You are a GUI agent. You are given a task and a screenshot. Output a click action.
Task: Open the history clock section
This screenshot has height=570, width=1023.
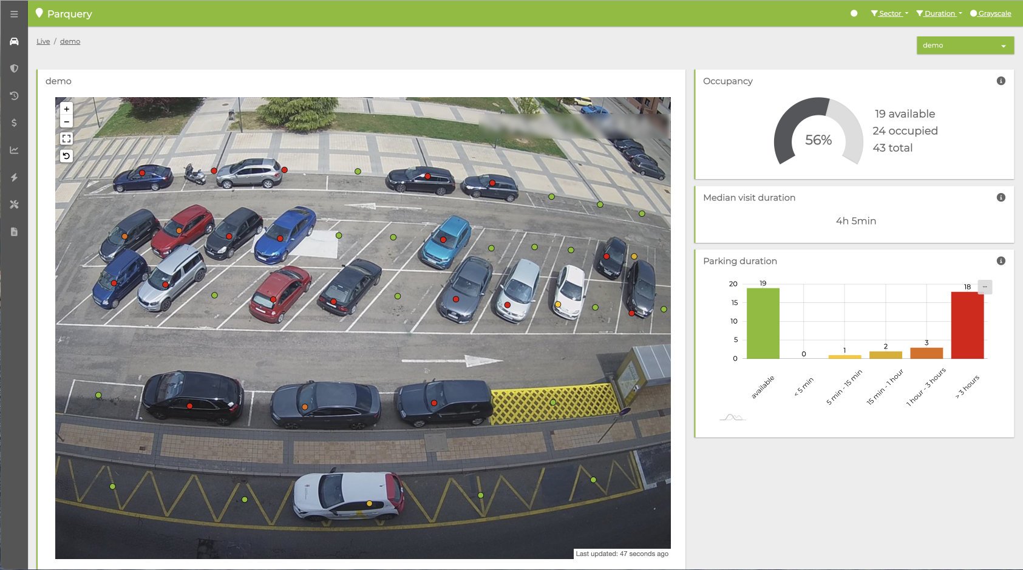[14, 96]
